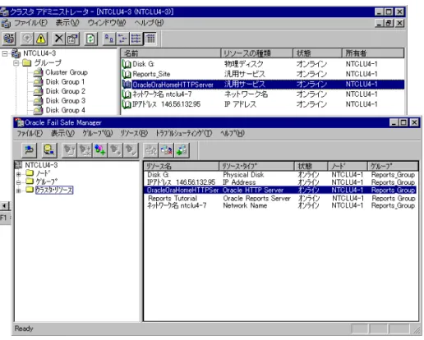Sort by リソースの種類 column header
Viewport: 424px width, 340px height.
click(x=257, y=53)
